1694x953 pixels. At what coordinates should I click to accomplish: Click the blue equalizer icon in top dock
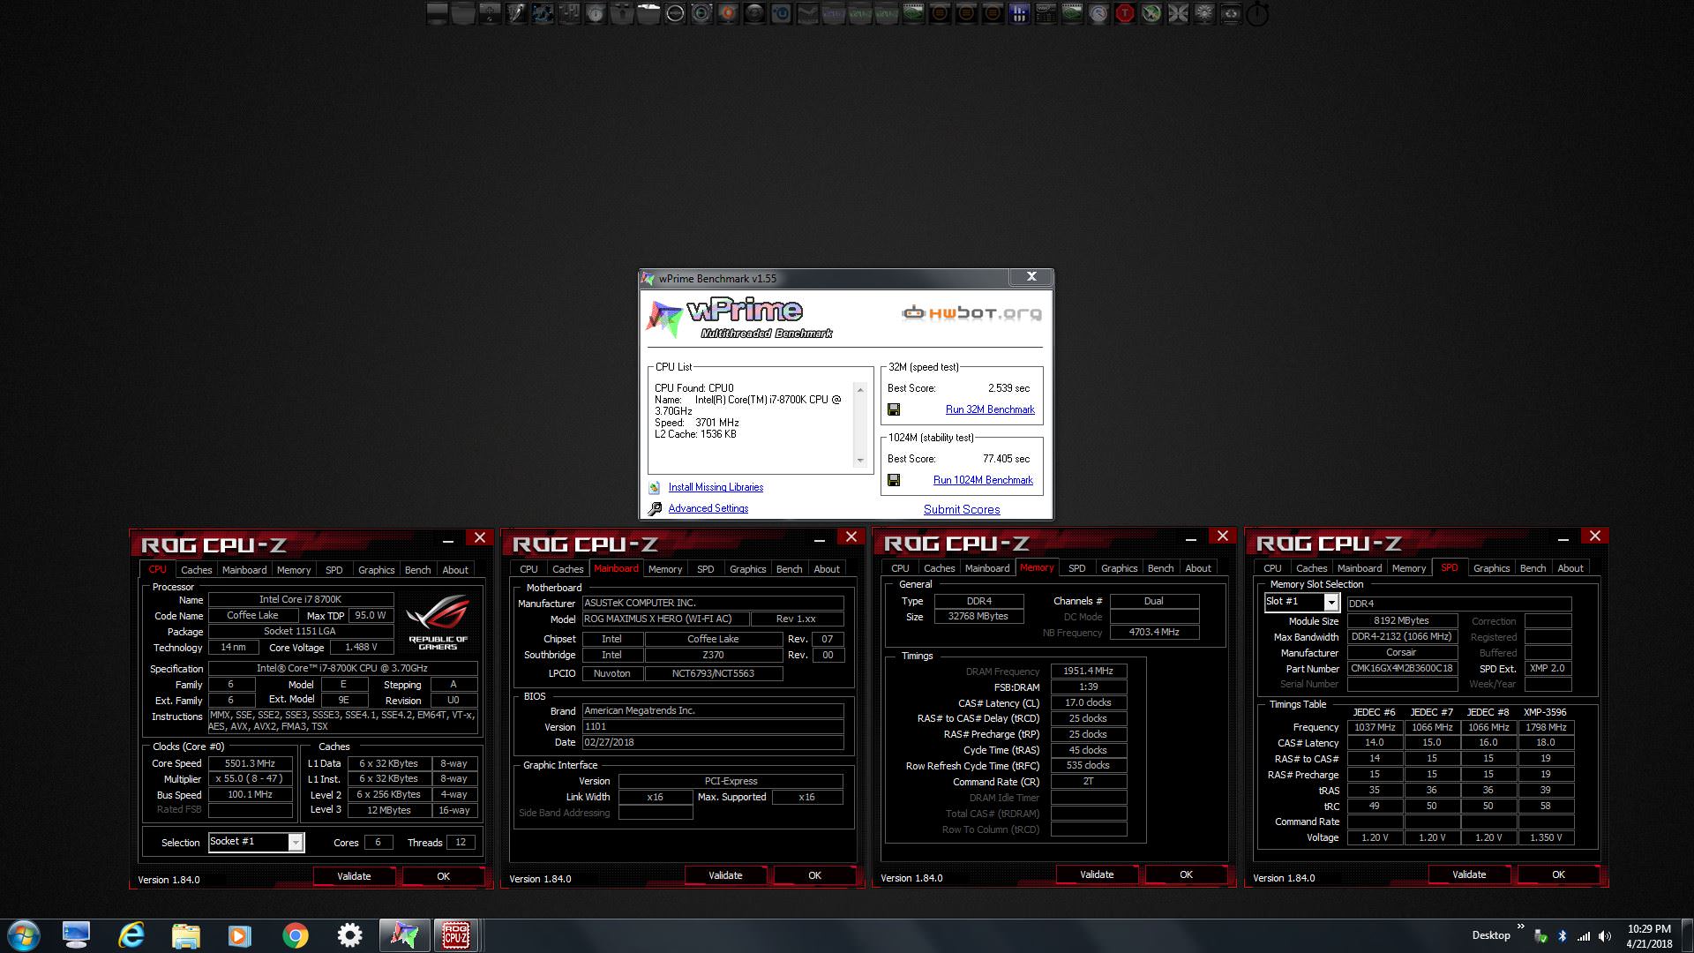[x=1018, y=13]
